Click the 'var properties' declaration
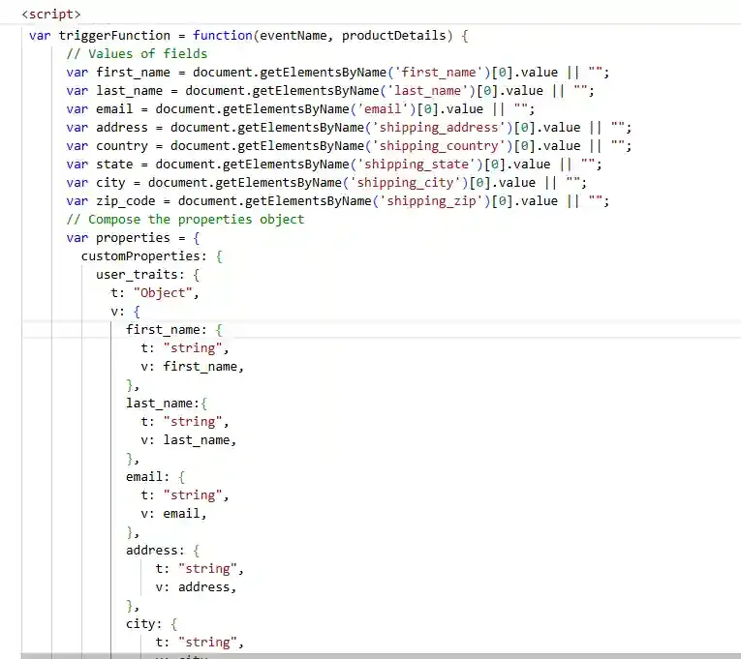 [x=117, y=238]
